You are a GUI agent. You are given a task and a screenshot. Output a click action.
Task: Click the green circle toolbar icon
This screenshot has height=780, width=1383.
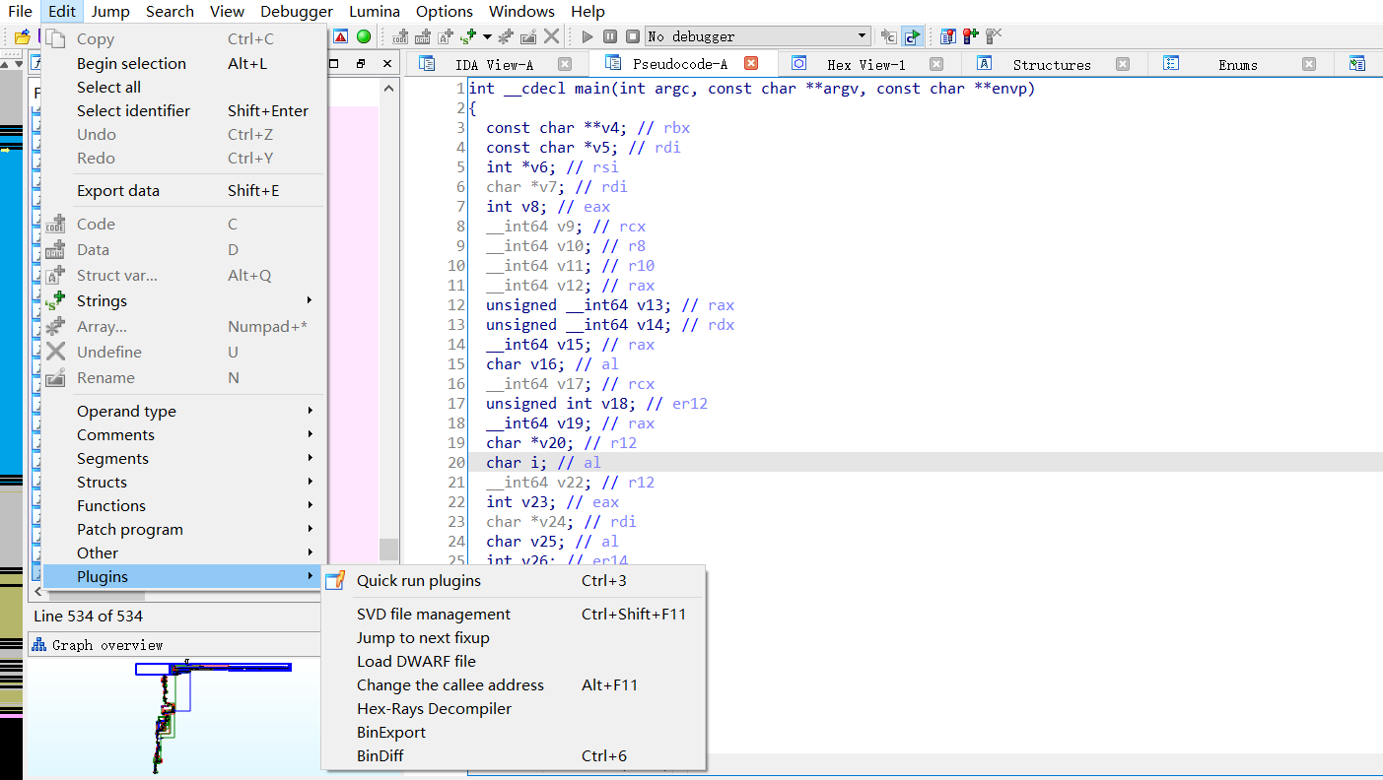point(364,36)
